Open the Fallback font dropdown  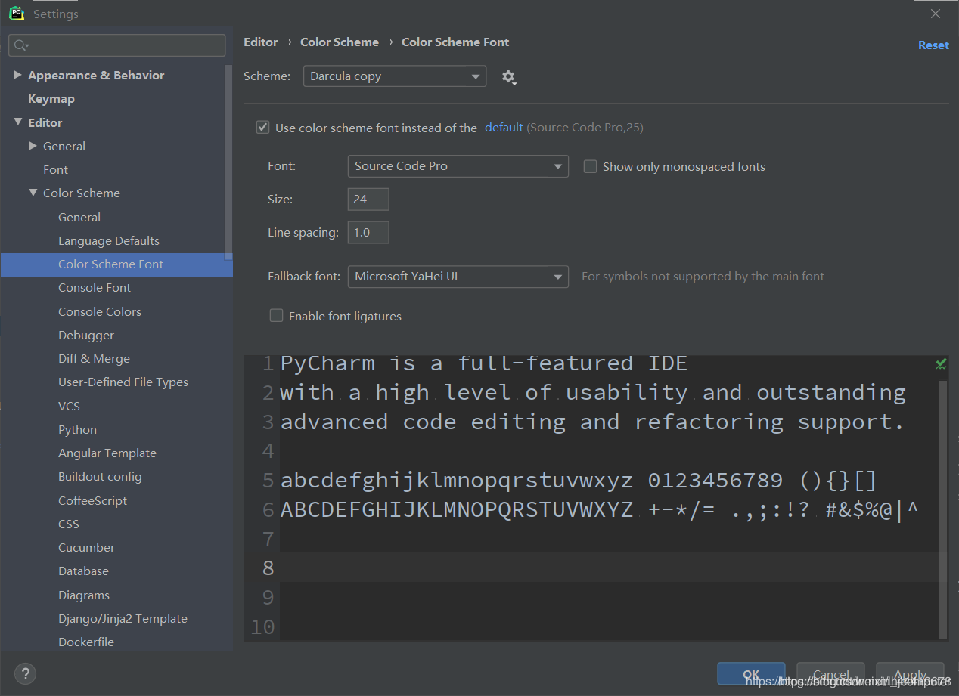pyautogui.click(x=458, y=277)
